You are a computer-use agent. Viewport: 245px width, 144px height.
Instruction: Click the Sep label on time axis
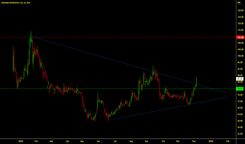tap(146, 141)
